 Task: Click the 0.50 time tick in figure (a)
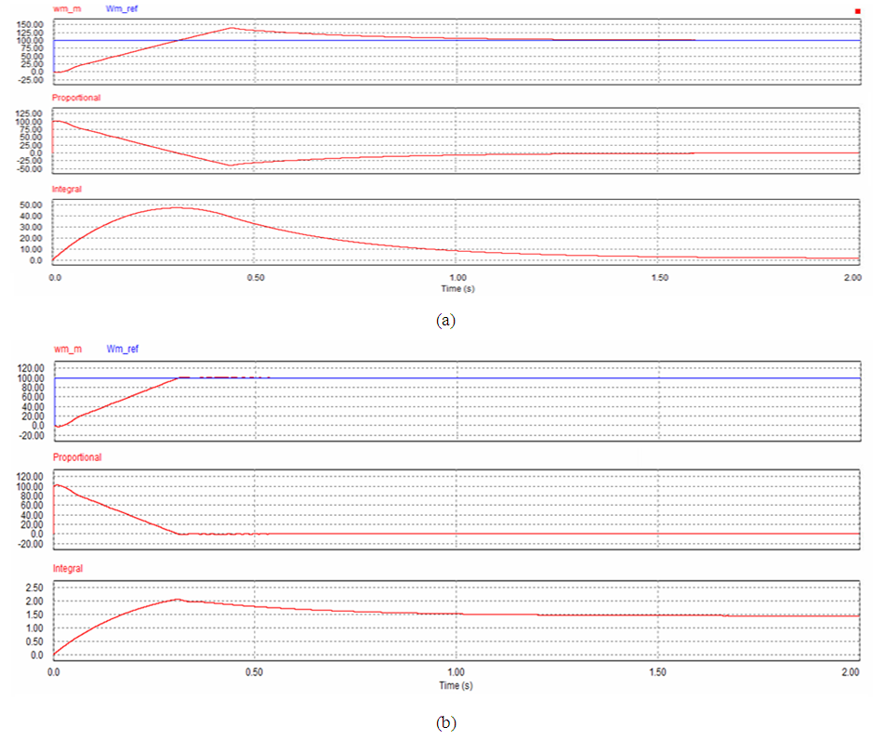[255, 278]
